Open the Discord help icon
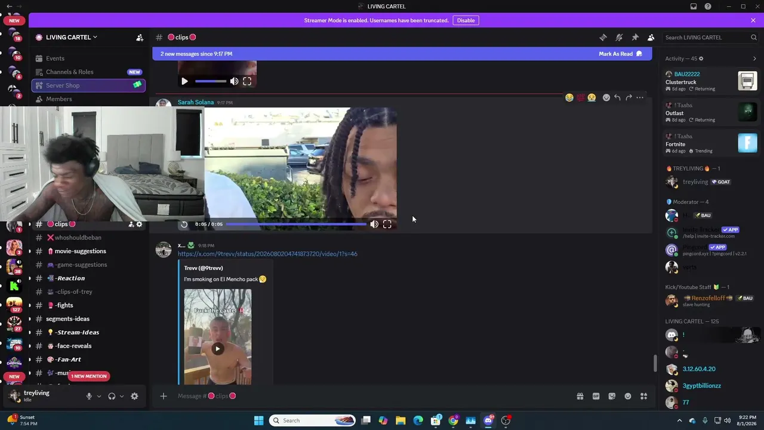This screenshot has width=764, height=430. [x=708, y=7]
